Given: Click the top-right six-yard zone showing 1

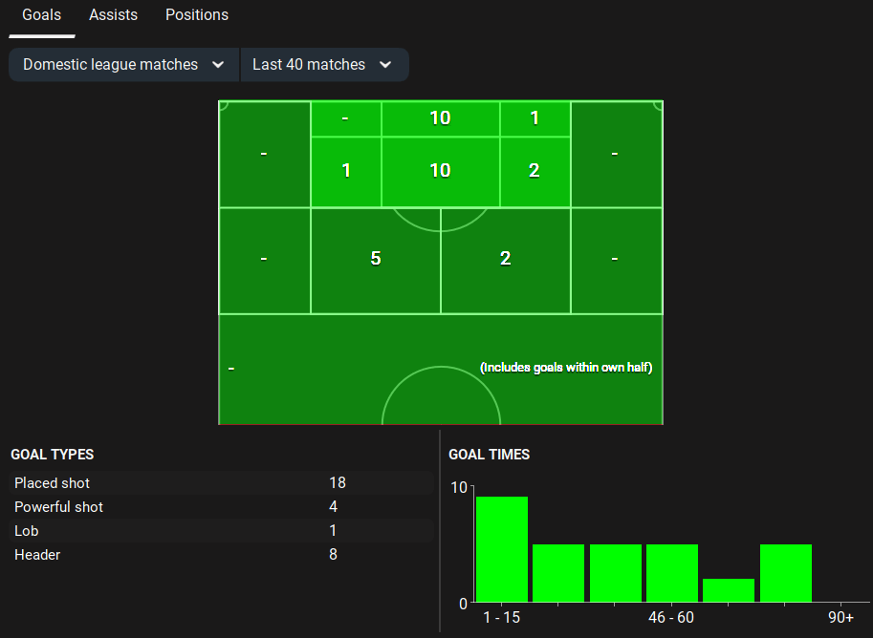Looking at the screenshot, I should click(x=535, y=118).
